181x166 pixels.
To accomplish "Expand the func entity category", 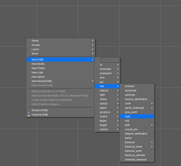I will click(107, 78).
